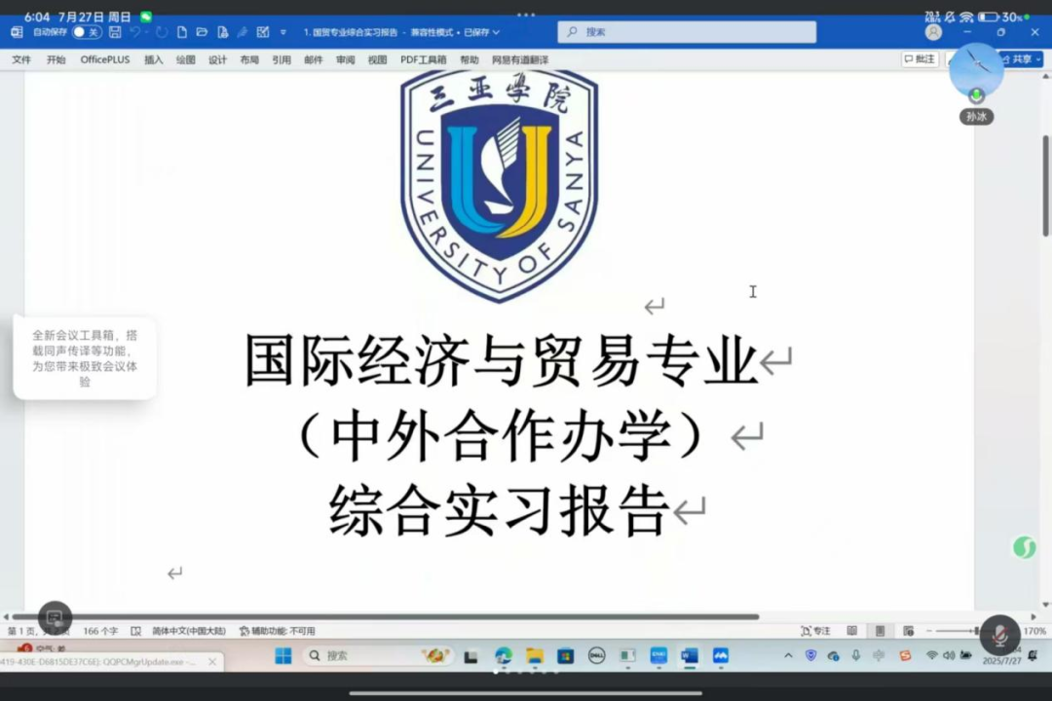Click the horizontal scroll left arrow

(6, 616)
